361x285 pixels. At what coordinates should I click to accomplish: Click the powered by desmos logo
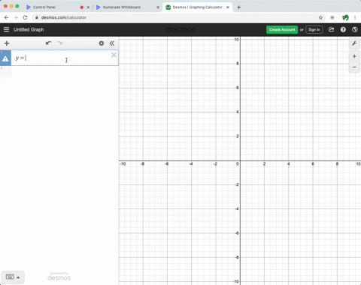coord(59,276)
